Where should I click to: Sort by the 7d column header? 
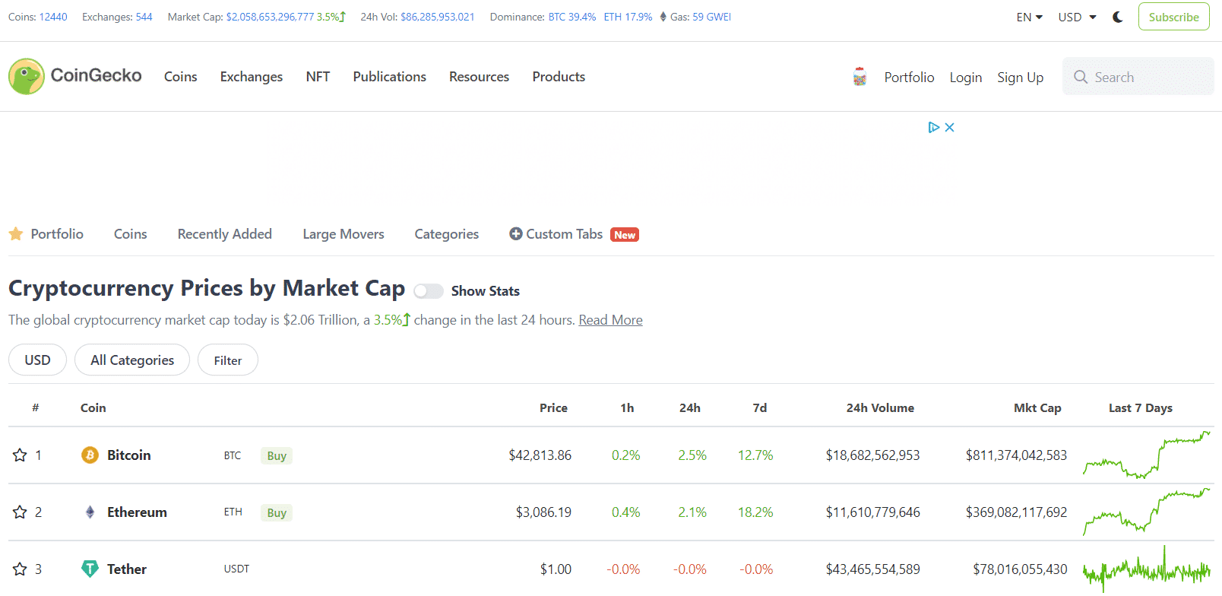click(x=760, y=408)
